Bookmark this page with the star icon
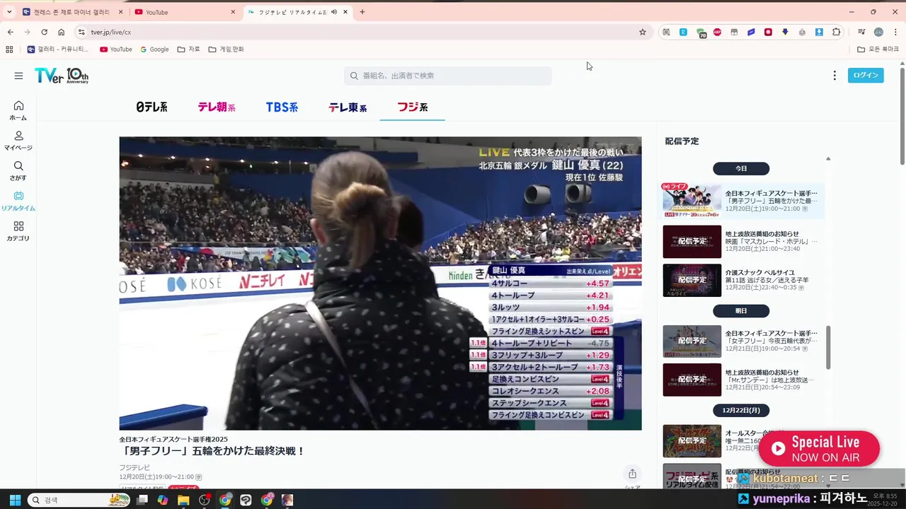Screen dimensions: 906x509 coord(643,32)
